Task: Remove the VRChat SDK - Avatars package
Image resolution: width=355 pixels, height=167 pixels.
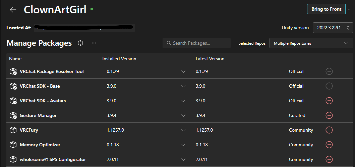Action: click(x=329, y=101)
